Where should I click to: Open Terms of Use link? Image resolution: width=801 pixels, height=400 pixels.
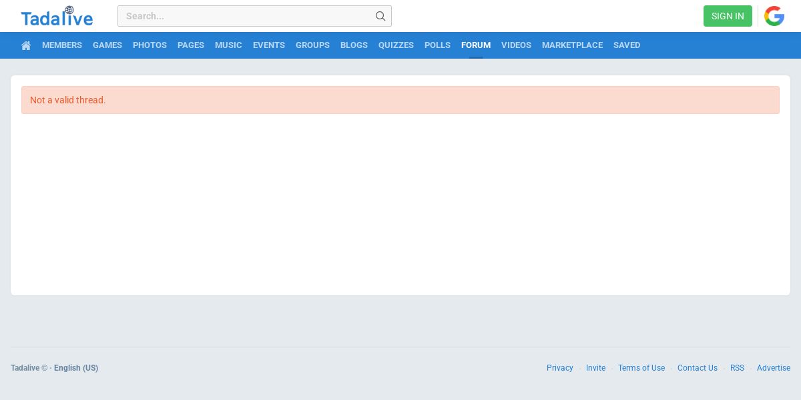(641, 368)
